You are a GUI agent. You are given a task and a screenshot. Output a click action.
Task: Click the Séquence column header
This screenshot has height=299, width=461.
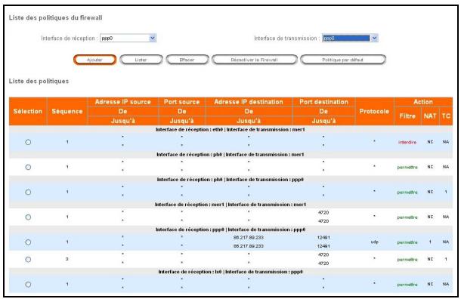click(67, 111)
